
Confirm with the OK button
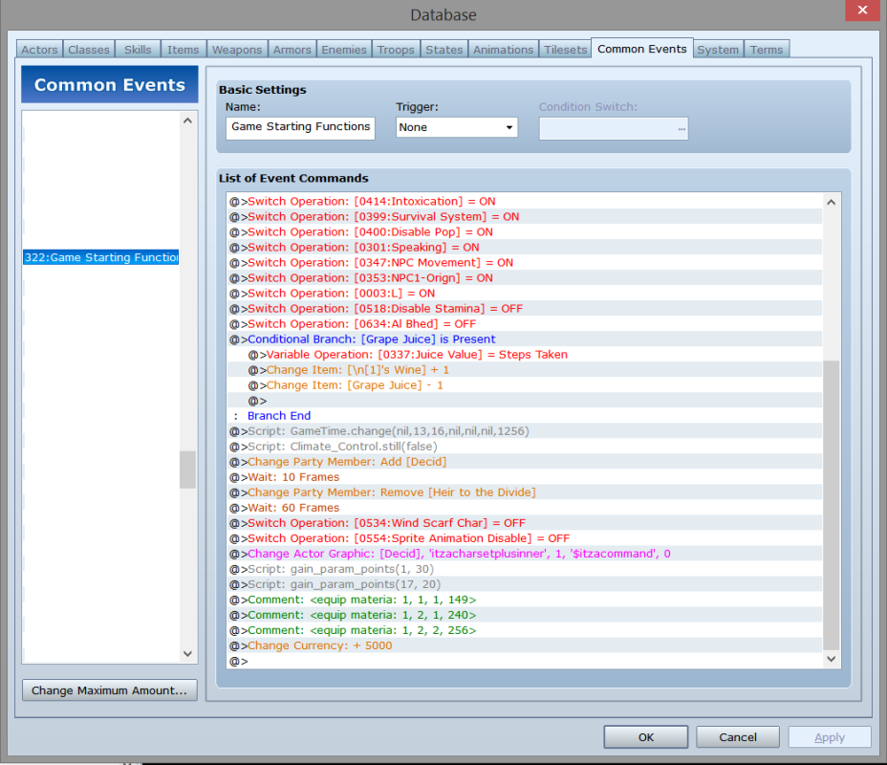pyautogui.click(x=646, y=737)
